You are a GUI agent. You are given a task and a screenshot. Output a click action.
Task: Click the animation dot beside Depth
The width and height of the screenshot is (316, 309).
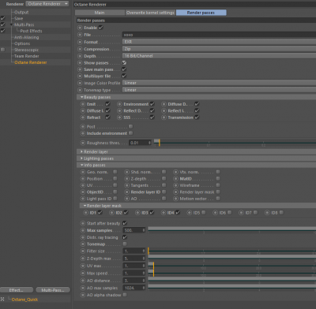click(80, 56)
